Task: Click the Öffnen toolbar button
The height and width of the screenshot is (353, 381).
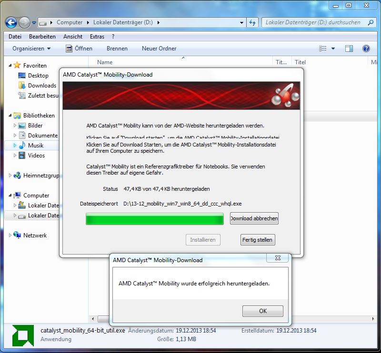Action: [x=79, y=49]
